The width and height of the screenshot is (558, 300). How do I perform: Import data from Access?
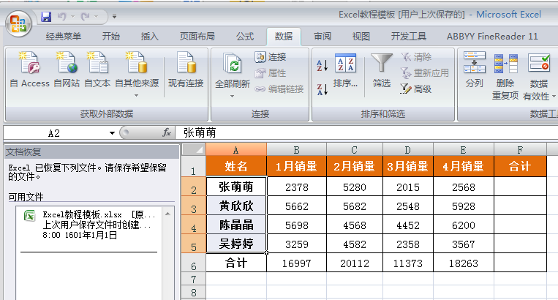tap(29, 70)
